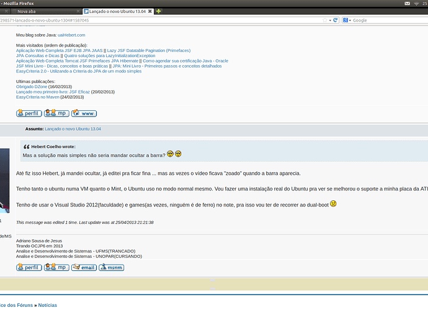Click the text 'Mais visitados (ordem de publicação):'
This screenshot has height=310, width=428.
pos(51,45)
